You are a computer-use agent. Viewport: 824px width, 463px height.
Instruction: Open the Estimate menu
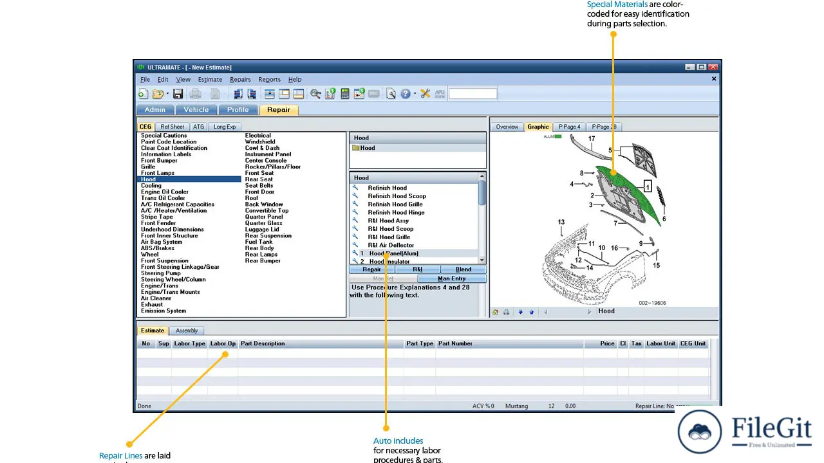210,80
